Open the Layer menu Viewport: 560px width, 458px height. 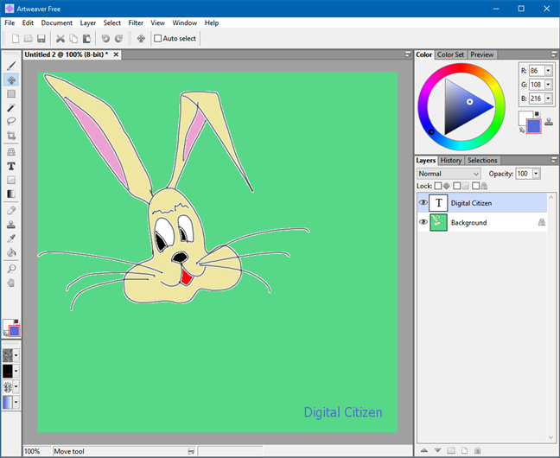point(88,22)
